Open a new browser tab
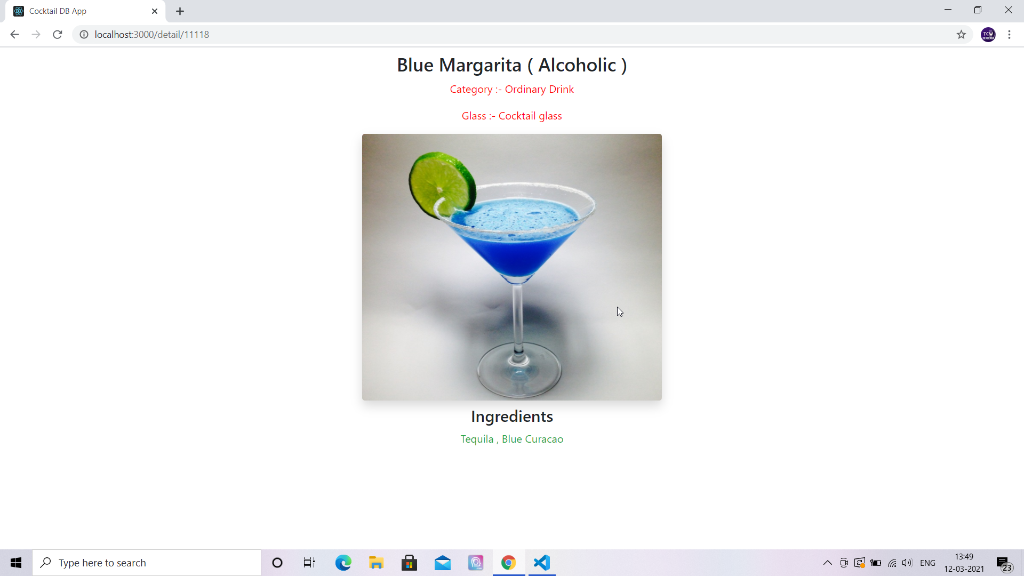 pos(180,11)
